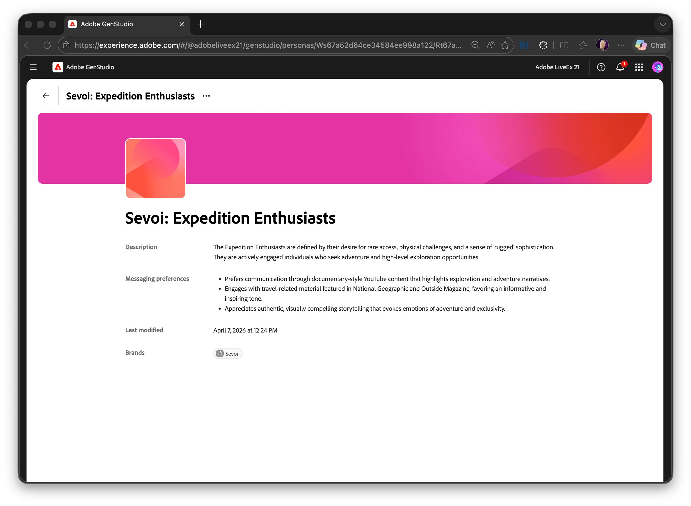Click the lock site information icon
Viewport: 691px width, 506px height.
(x=66, y=45)
